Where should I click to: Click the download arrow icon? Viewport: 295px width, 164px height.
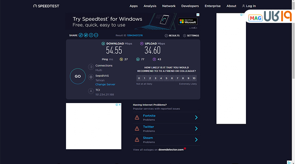click(103, 44)
